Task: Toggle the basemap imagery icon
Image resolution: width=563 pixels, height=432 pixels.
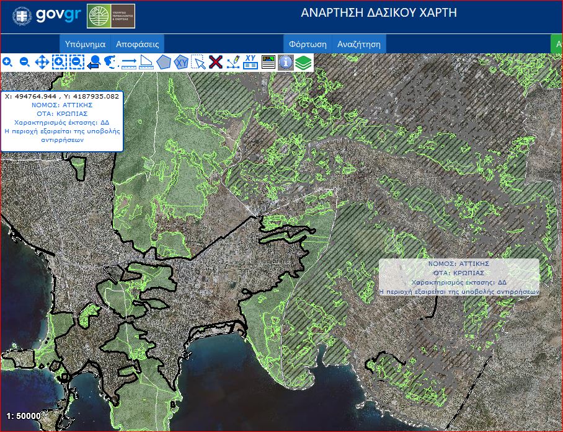Action: [x=268, y=62]
